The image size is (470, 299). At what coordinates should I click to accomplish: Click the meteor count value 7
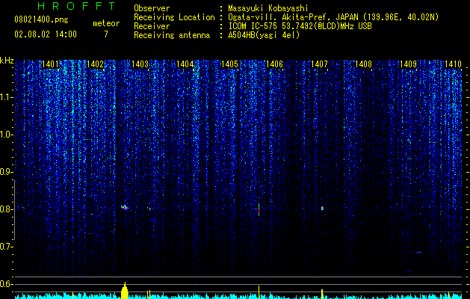coord(106,34)
